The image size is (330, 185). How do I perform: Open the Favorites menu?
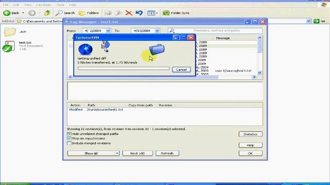44,5
